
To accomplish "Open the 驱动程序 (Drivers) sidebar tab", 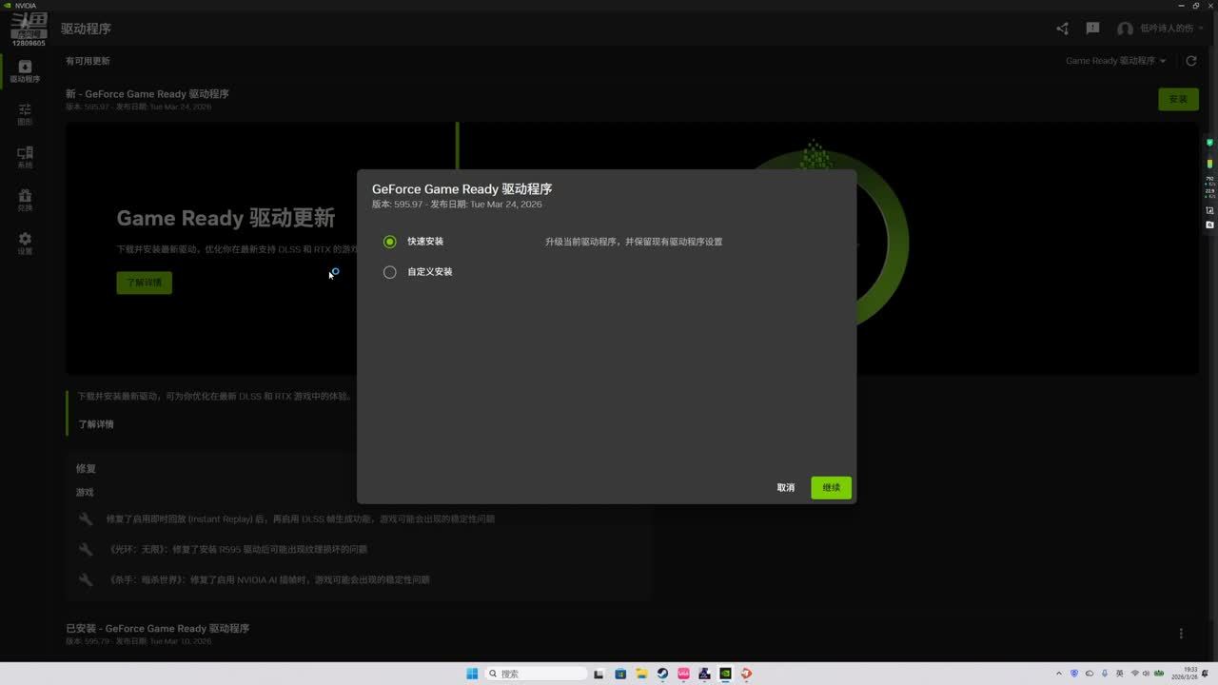I will (25, 71).
